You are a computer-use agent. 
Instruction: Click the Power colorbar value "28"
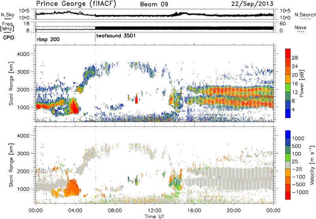295,58
